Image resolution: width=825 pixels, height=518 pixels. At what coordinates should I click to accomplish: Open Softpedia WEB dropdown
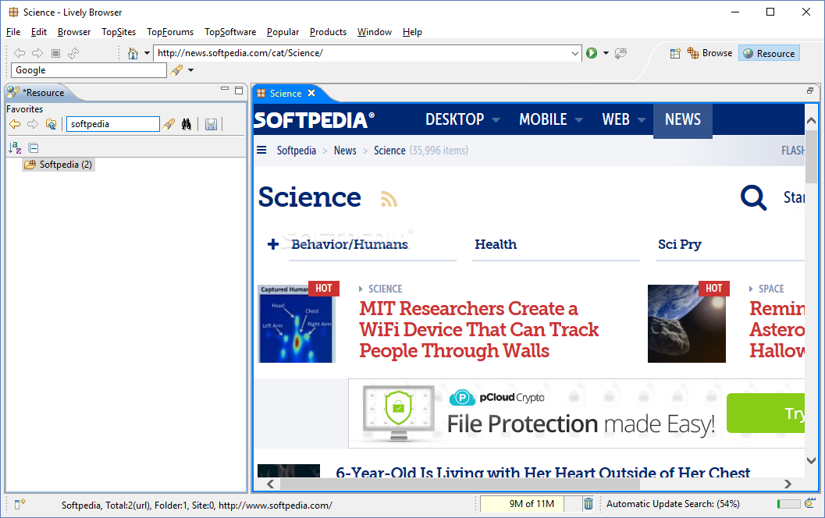[624, 119]
